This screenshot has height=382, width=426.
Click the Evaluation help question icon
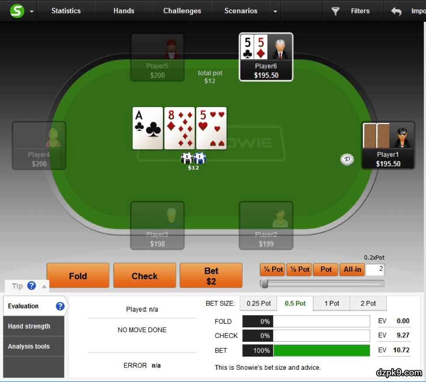click(60, 306)
